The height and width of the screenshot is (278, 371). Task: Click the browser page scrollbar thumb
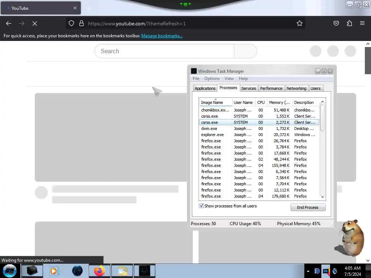pyautogui.click(x=368, y=60)
